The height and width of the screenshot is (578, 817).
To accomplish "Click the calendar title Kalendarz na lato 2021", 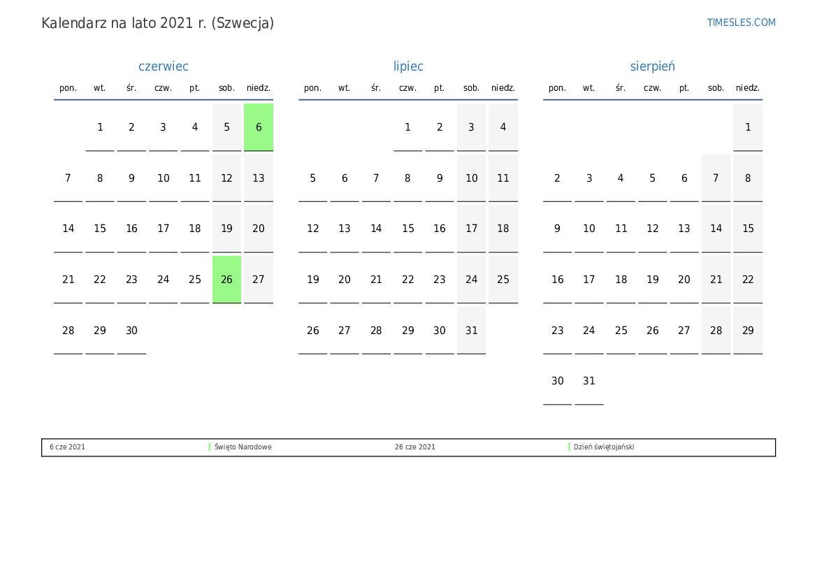I will click(157, 23).
